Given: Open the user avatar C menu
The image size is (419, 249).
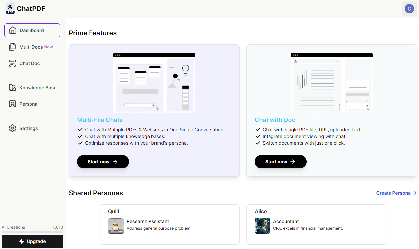Looking at the screenshot, I should 409,9.
